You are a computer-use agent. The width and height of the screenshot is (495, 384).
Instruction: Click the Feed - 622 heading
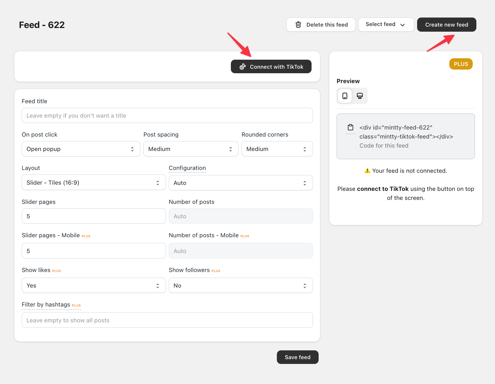tap(42, 25)
